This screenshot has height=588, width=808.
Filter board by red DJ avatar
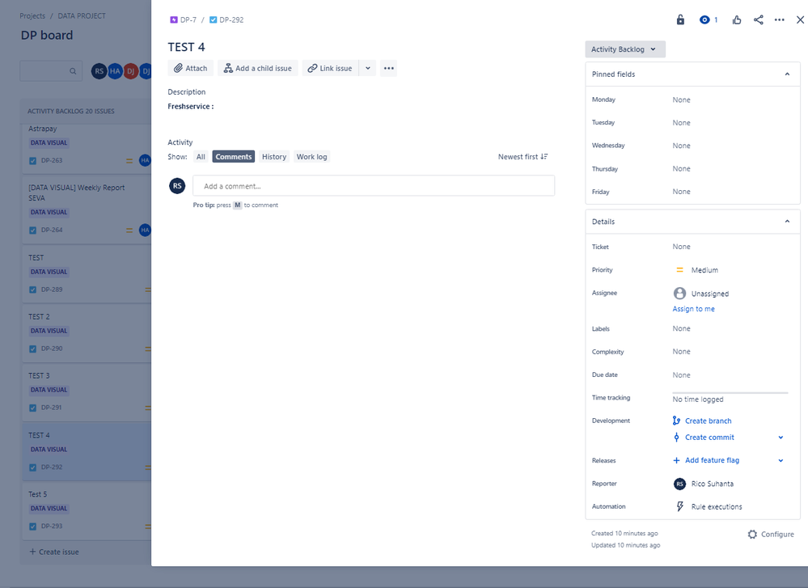click(x=131, y=71)
